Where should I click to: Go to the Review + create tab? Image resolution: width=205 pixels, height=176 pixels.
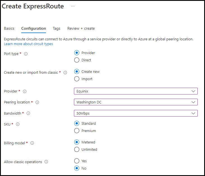pos(81,28)
